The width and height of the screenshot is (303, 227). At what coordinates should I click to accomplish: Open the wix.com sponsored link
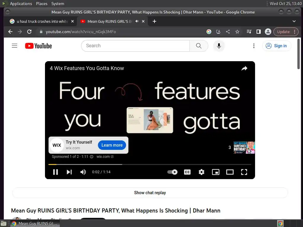pyautogui.click(x=105, y=157)
